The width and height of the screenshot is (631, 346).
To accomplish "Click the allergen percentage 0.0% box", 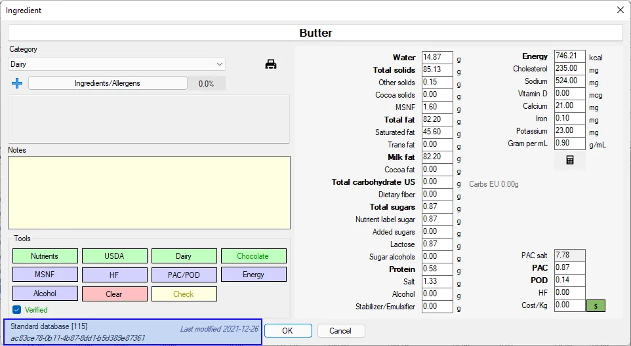I will coord(207,84).
